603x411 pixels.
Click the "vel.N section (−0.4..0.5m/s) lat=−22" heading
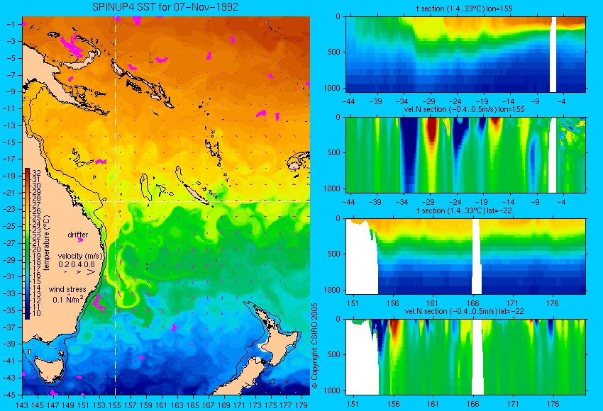pyautogui.click(x=464, y=311)
